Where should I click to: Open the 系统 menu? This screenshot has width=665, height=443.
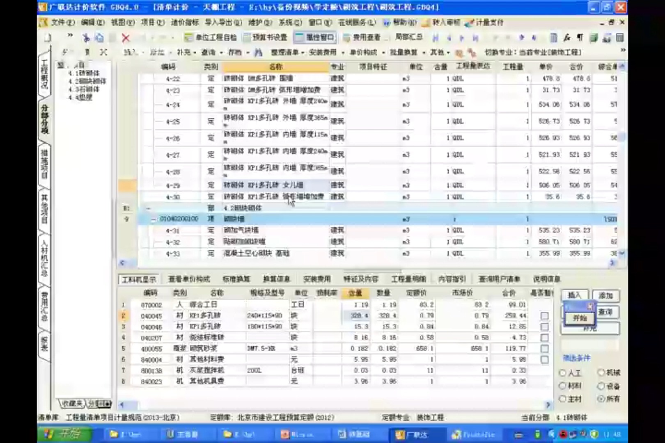pyautogui.click(x=290, y=23)
